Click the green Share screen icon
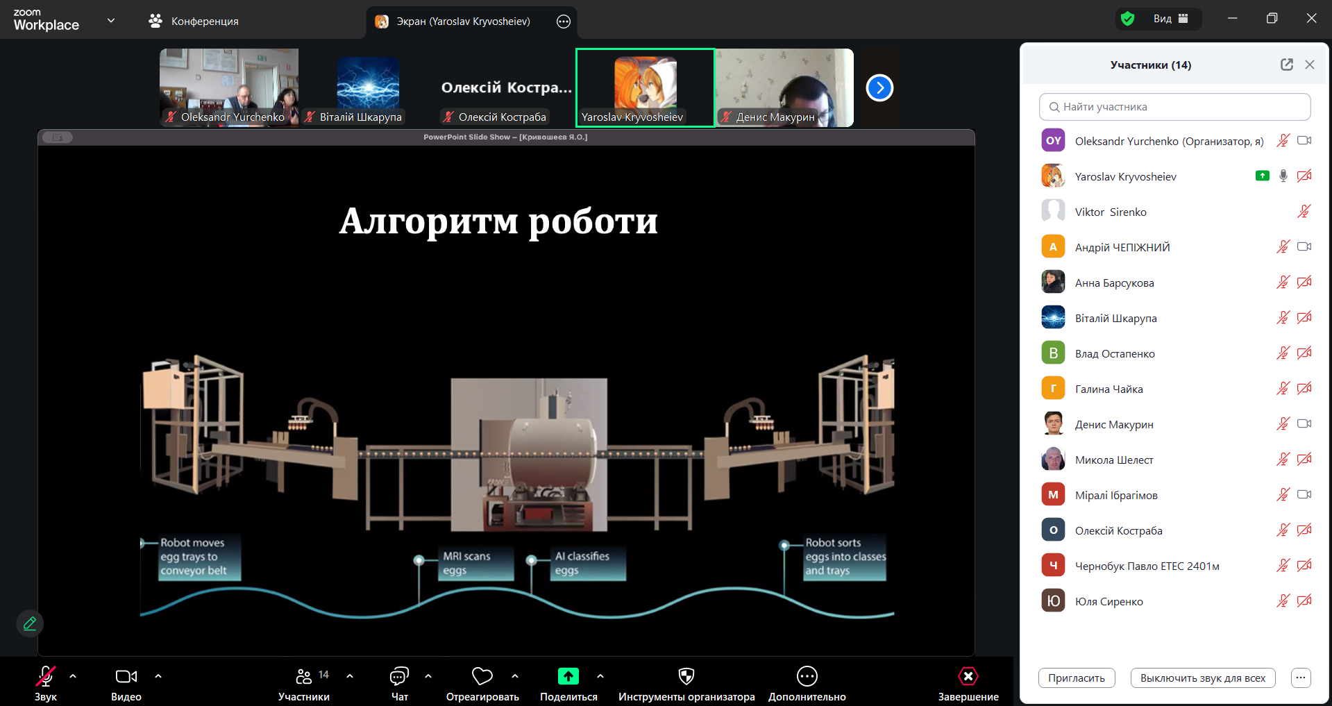This screenshot has height=706, width=1332. coord(568,676)
